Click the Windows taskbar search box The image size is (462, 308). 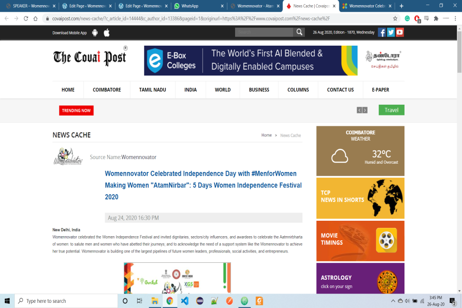[66, 301]
